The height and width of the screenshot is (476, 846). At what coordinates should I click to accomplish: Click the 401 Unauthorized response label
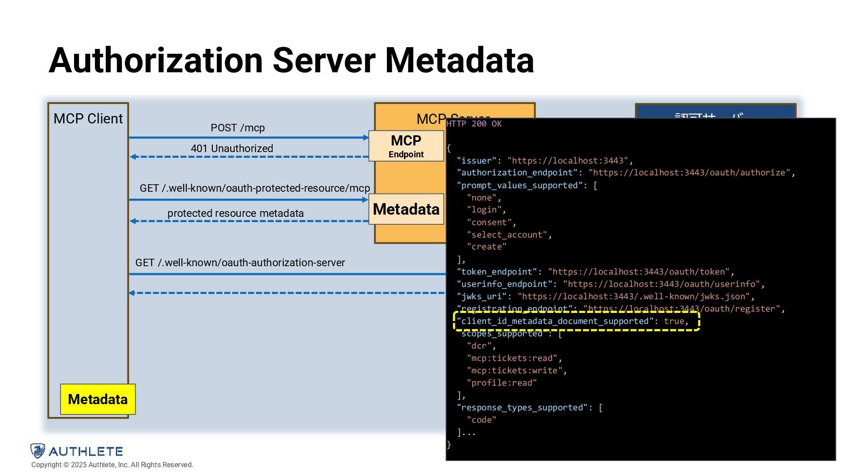pyautogui.click(x=232, y=149)
